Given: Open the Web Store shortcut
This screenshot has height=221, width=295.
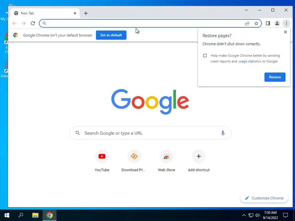Looking at the screenshot, I should tap(167, 161).
